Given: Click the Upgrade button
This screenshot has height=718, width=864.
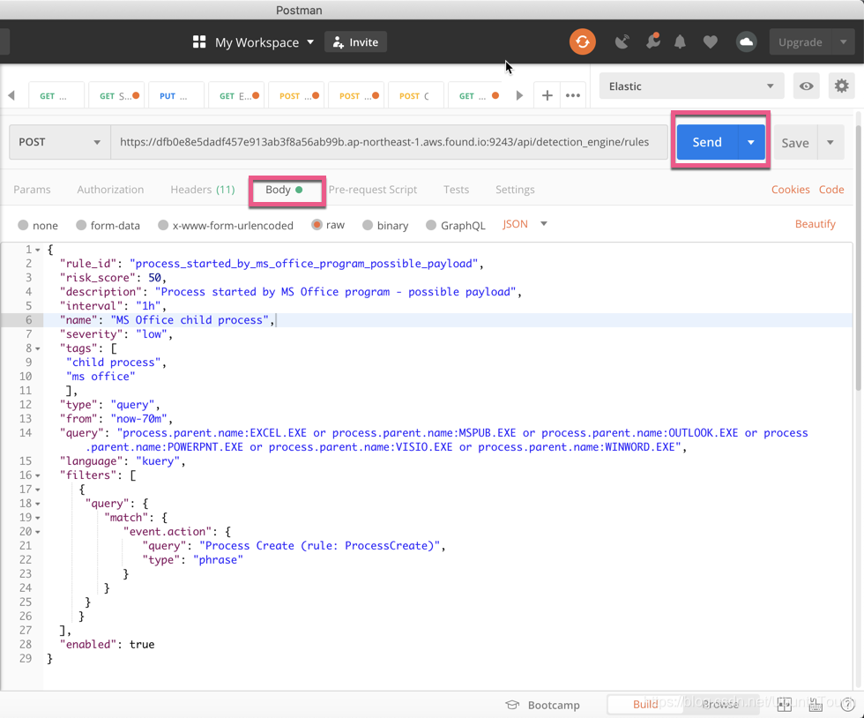Looking at the screenshot, I should pyautogui.click(x=801, y=42).
